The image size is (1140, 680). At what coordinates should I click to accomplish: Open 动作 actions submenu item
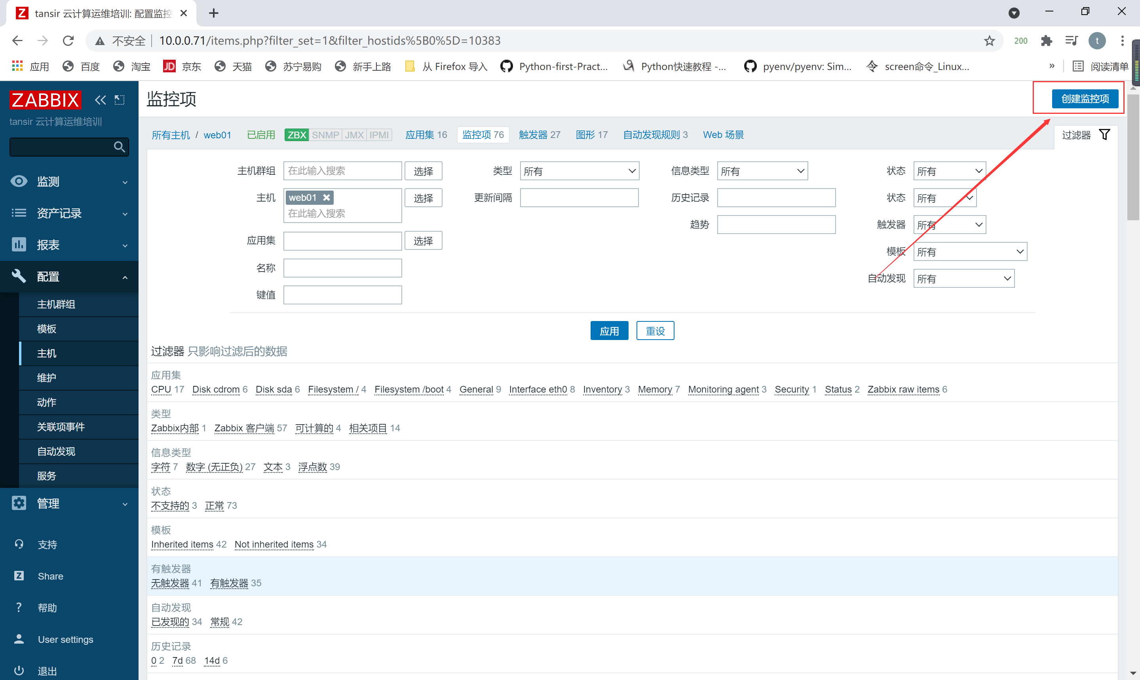tap(78, 402)
